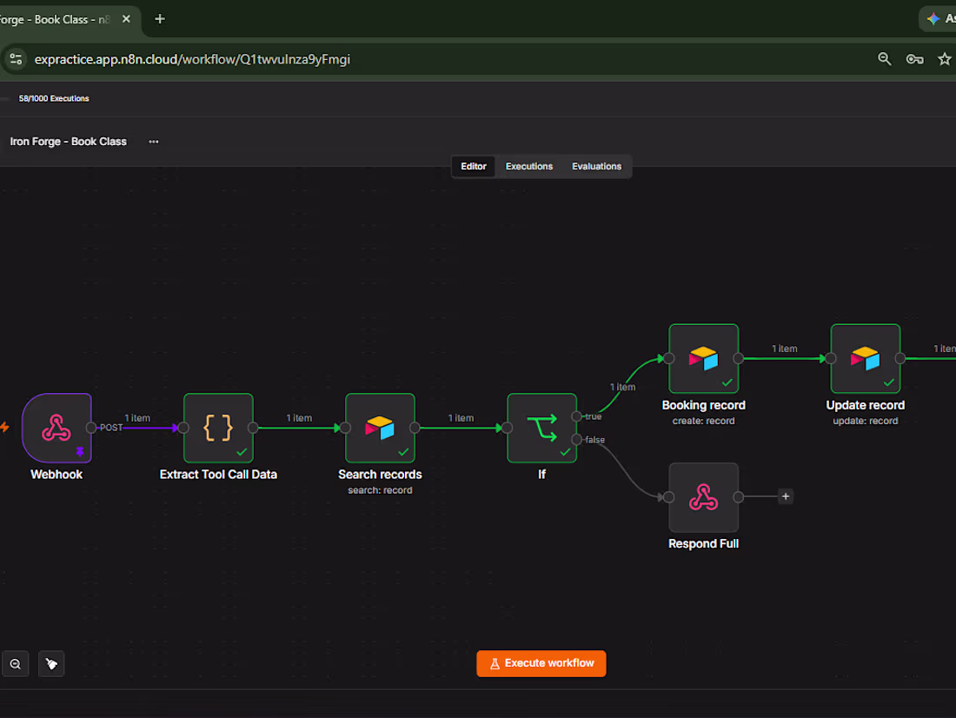
Task: Click the tidy up workflow broom icon
Action: 51,664
